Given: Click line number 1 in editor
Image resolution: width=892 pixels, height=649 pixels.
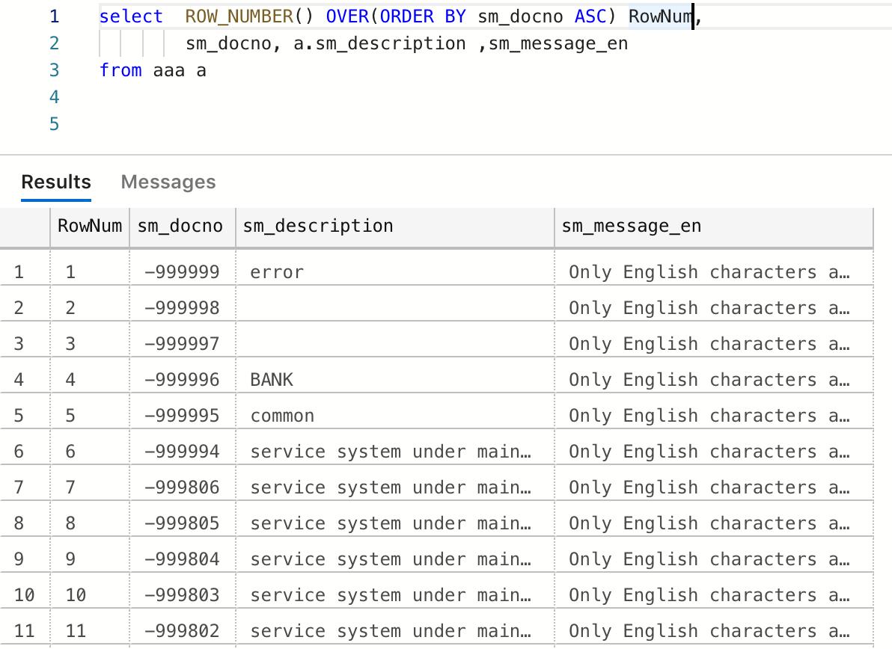Looking at the screenshot, I should point(54,16).
